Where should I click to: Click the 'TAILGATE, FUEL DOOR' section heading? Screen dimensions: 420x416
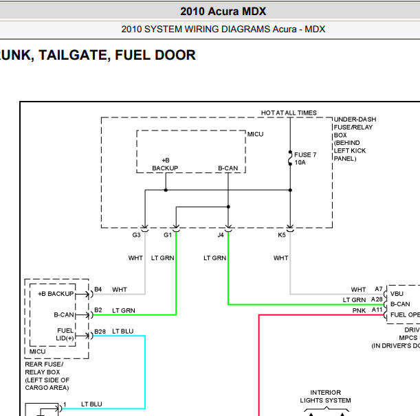click(118, 55)
